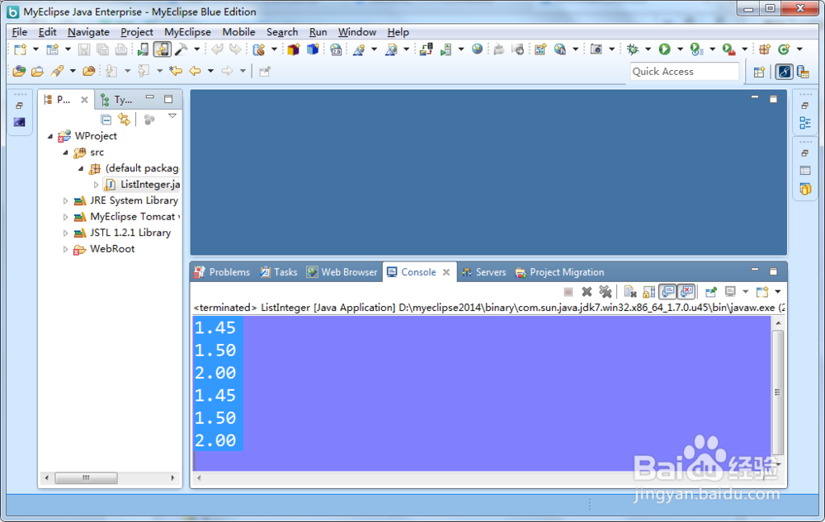The width and height of the screenshot is (825, 522).
Task: Open the MyEclipse menu
Action: [187, 32]
